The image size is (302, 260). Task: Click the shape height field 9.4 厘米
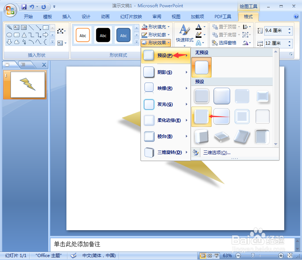[276, 31]
